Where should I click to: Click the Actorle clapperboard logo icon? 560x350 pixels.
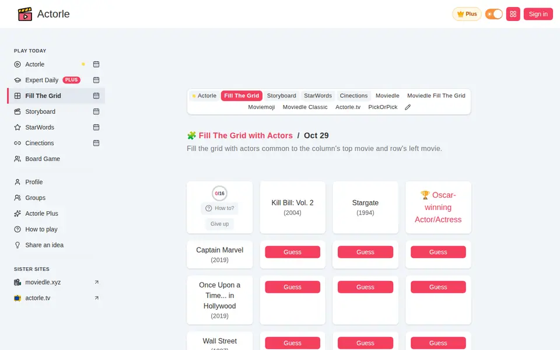coord(25,14)
